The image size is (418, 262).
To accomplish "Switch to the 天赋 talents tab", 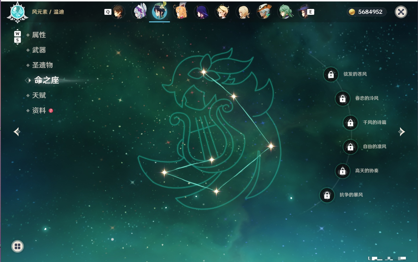I will [x=39, y=95].
